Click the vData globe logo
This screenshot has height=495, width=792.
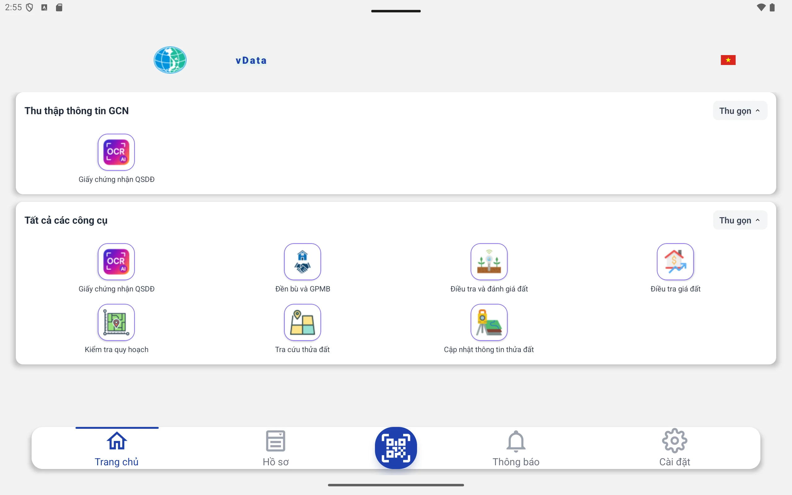pyautogui.click(x=170, y=60)
